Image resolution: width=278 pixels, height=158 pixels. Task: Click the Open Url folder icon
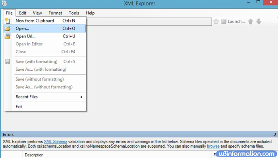pos(8,36)
